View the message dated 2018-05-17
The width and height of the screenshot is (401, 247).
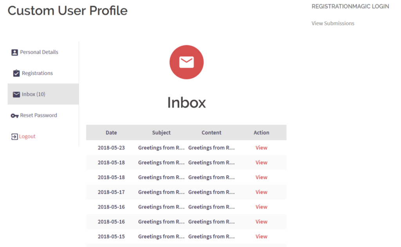point(261,192)
